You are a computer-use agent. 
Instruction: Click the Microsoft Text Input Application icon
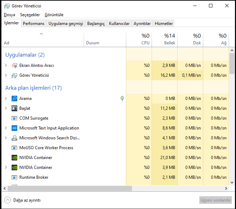pos(14,128)
